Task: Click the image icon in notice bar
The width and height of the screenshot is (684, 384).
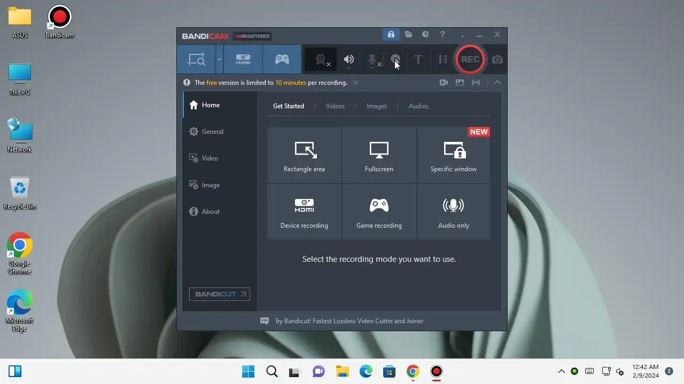Action: [460, 83]
